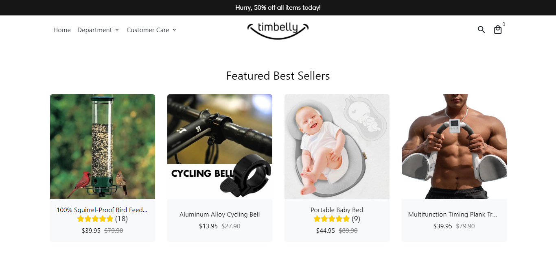Click the Squirrel-Proof Bird Feeder star rating
556x258 pixels.
click(95, 219)
